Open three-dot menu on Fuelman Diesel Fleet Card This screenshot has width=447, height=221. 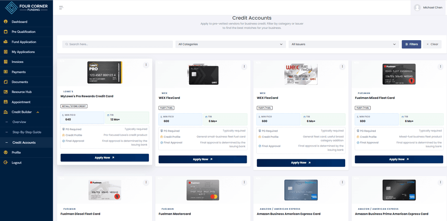click(146, 182)
